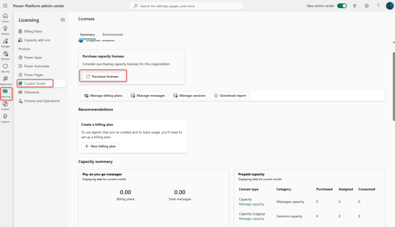Open Security in the left rail
Viewport: 395px width, 227px height.
[x=5, y=68]
